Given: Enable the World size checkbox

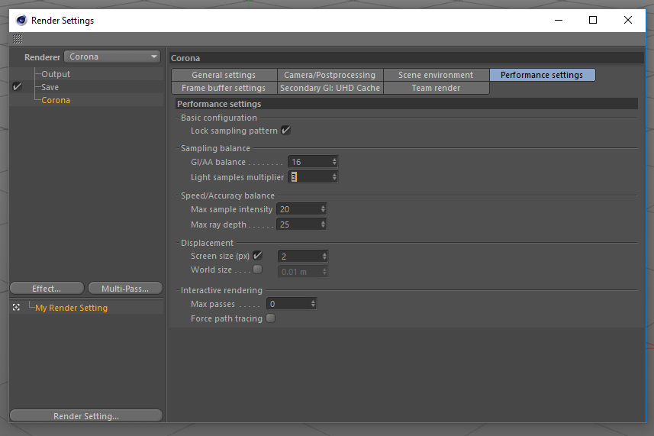Looking at the screenshot, I should (x=258, y=270).
